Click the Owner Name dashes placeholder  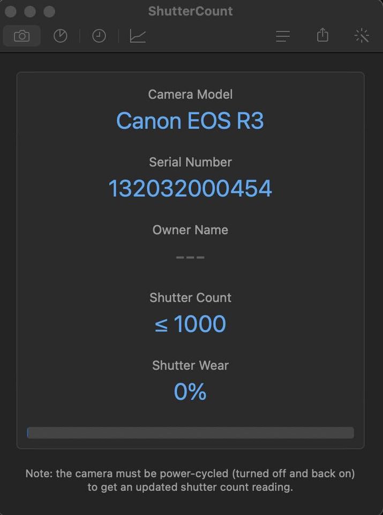pyautogui.click(x=190, y=256)
